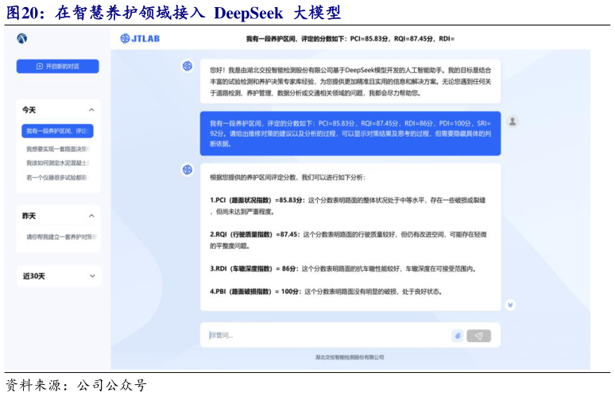615x396 pixels.
Task: Open the selected chat 我有一段养护区间
Action: pyautogui.click(x=58, y=131)
